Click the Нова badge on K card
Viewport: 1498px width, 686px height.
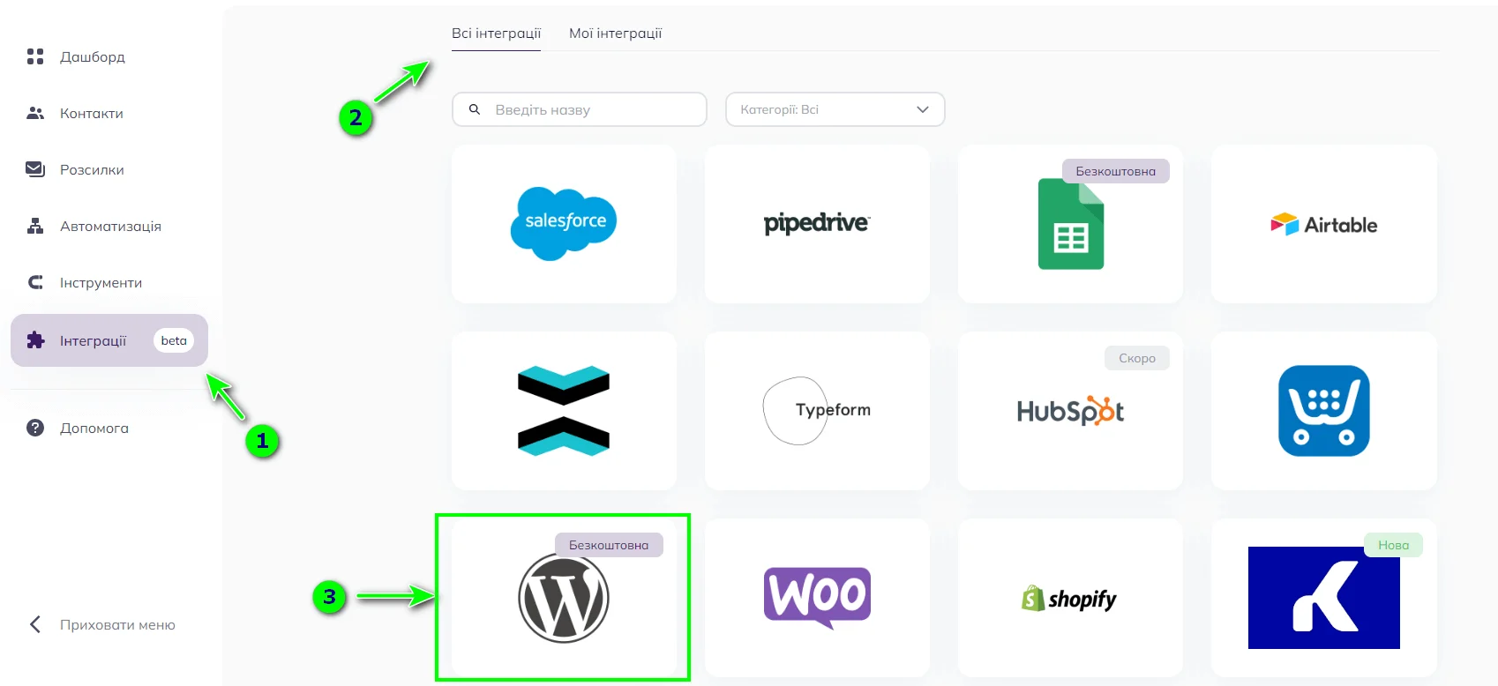pos(1394,545)
